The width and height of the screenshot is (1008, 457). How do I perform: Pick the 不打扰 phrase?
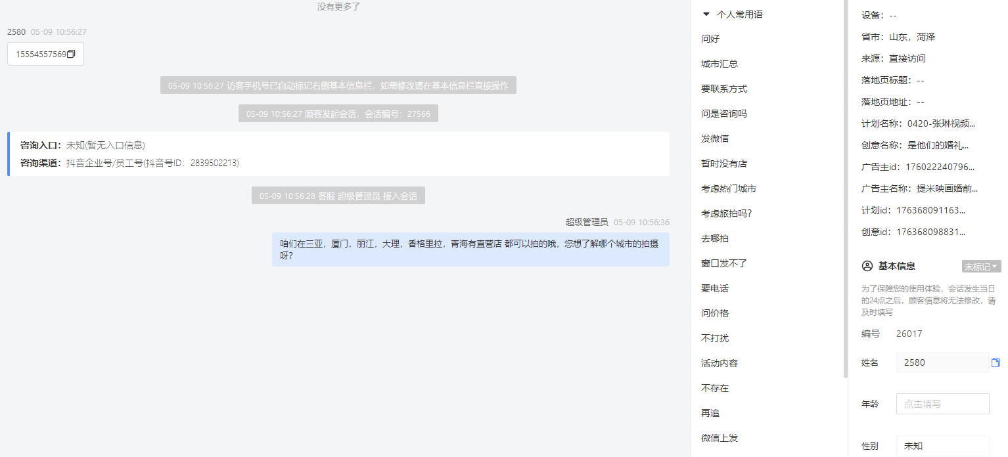pyautogui.click(x=715, y=338)
